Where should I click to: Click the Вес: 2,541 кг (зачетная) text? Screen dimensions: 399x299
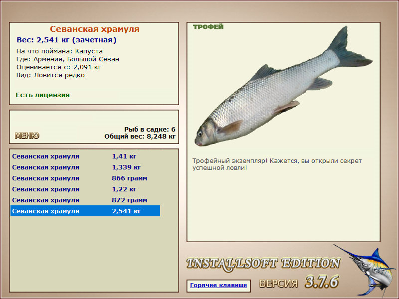pyautogui.click(x=66, y=40)
